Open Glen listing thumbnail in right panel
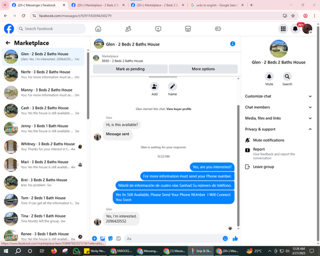The width and height of the screenshot is (320, 256). 278,49
